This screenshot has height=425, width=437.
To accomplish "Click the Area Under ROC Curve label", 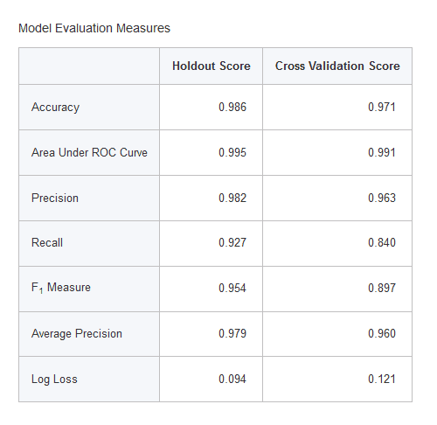I will [89, 152].
